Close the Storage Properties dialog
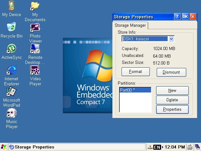Viewport: 201px width, 151px height. (193, 16)
